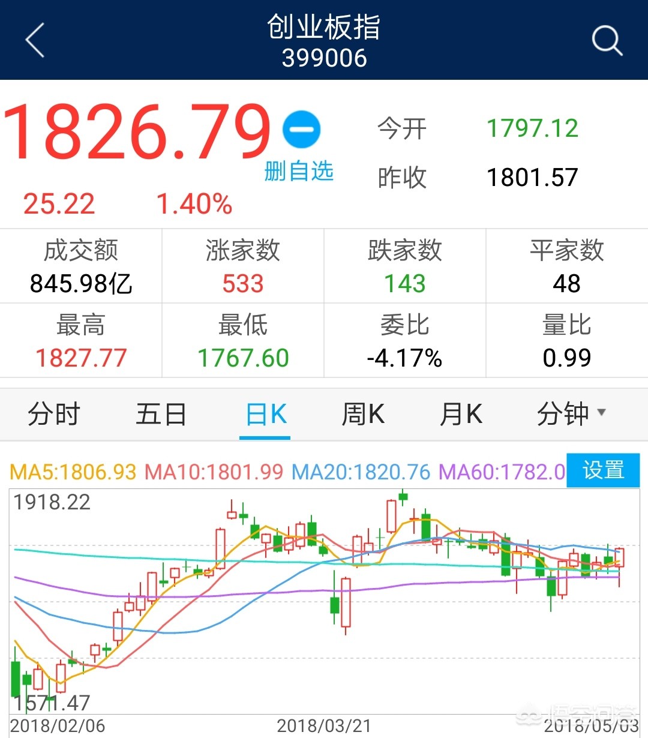Select the 日K tab
Image resolution: width=648 pixels, height=738 pixels.
click(x=266, y=414)
